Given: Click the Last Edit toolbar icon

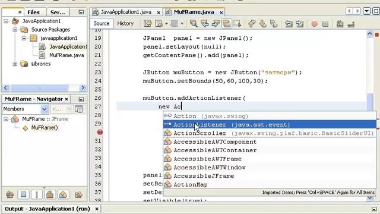Looking at the screenshot, I should coord(148,24).
